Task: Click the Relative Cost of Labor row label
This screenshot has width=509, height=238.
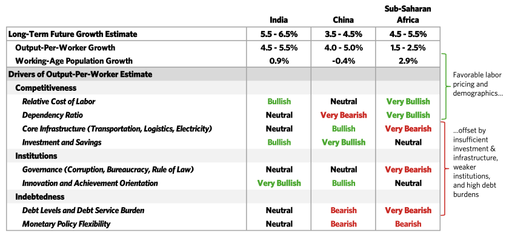Action: [59, 102]
